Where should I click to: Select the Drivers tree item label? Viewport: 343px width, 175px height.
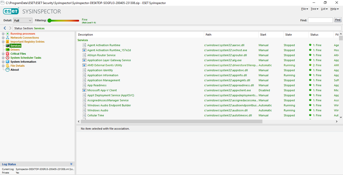tap(15, 50)
